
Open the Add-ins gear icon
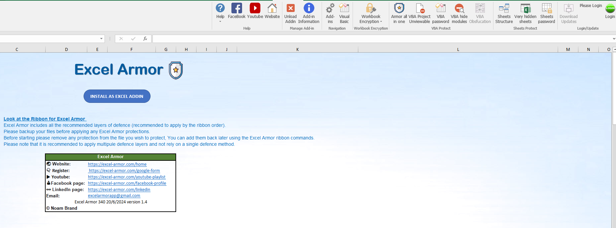tap(330, 13)
